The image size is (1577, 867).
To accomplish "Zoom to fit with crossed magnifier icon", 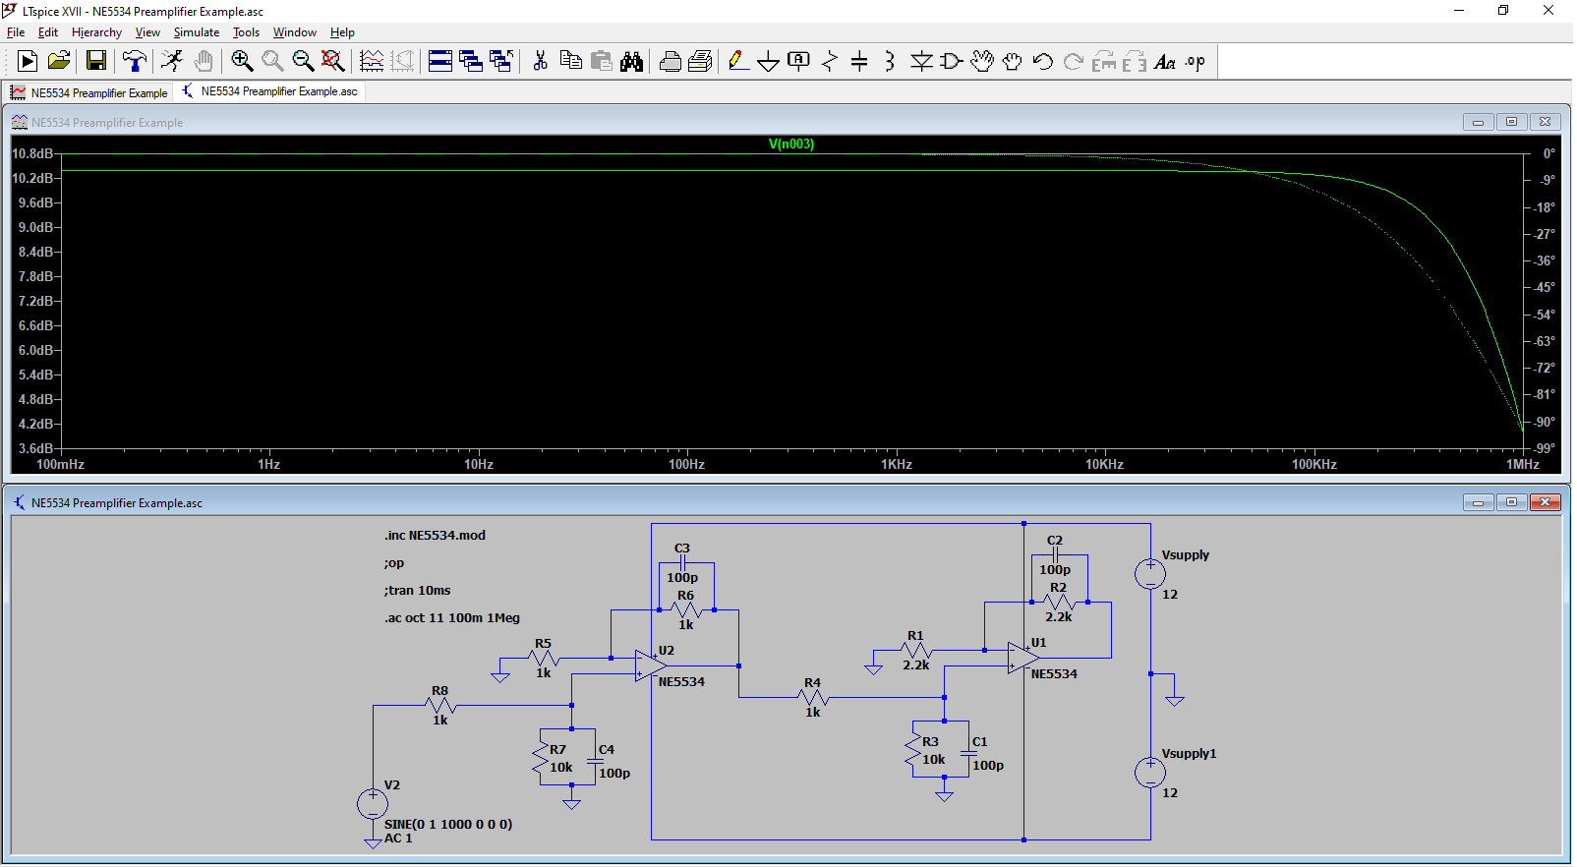I will click(333, 61).
